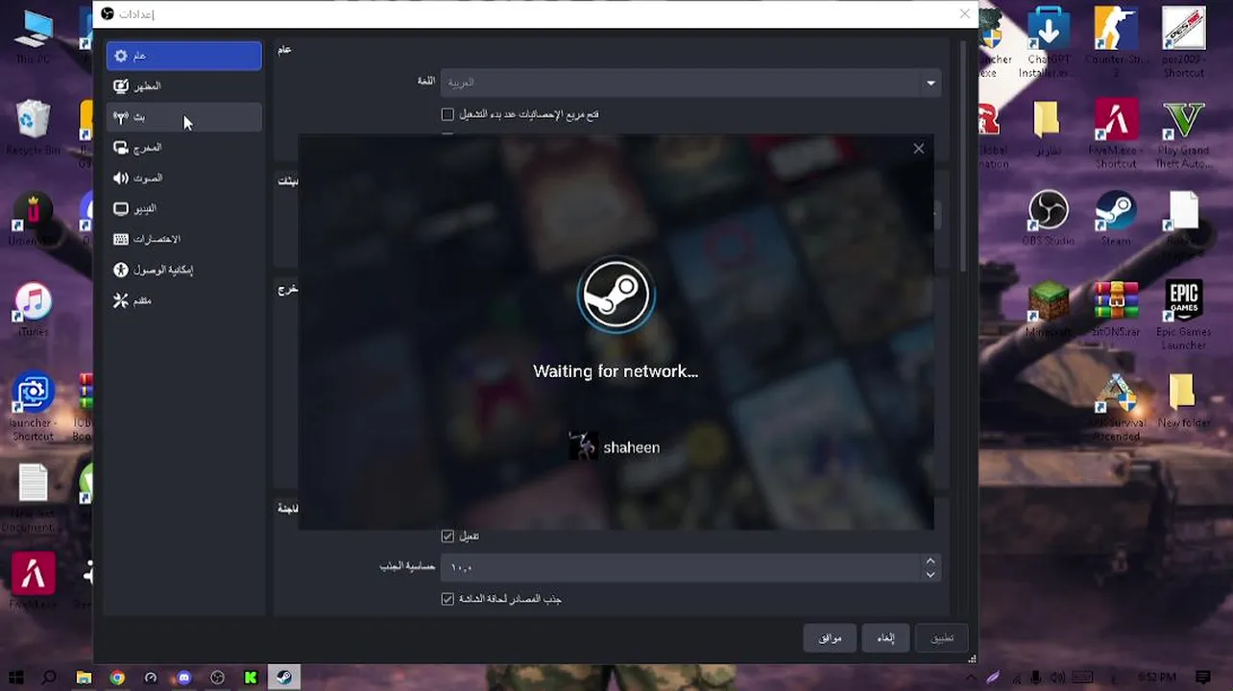The width and height of the screenshot is (1233, 691).
Task: Open the notification center icon
Action: pos(1203,679)
